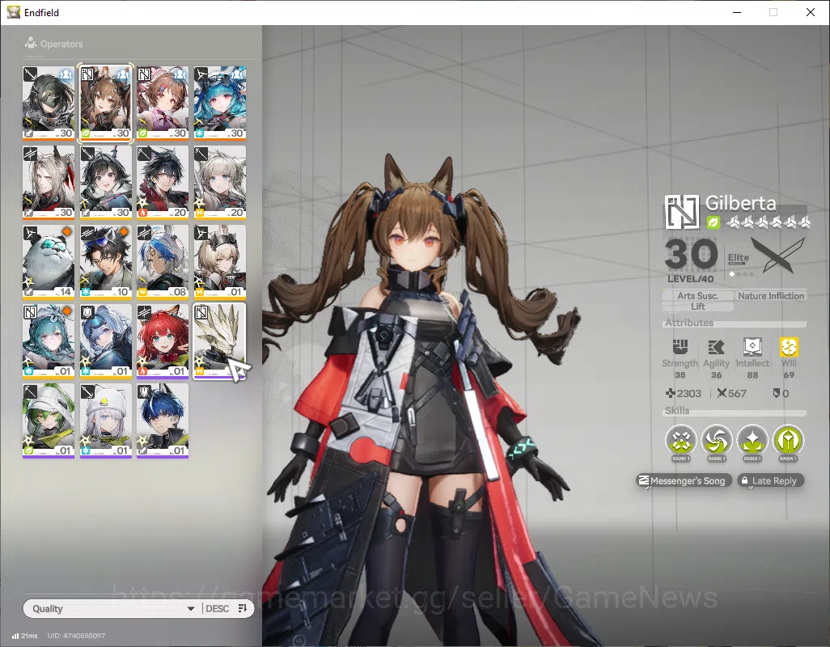Choose white-haired operator wearing white cap
830x647 pixels.
point(106,421)
